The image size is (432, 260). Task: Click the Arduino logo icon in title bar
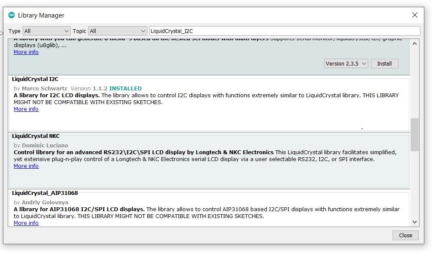(11, 15)
